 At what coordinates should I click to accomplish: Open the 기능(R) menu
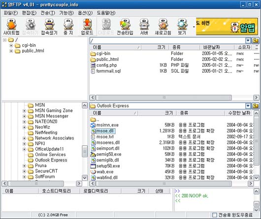[x=66, y=13]
